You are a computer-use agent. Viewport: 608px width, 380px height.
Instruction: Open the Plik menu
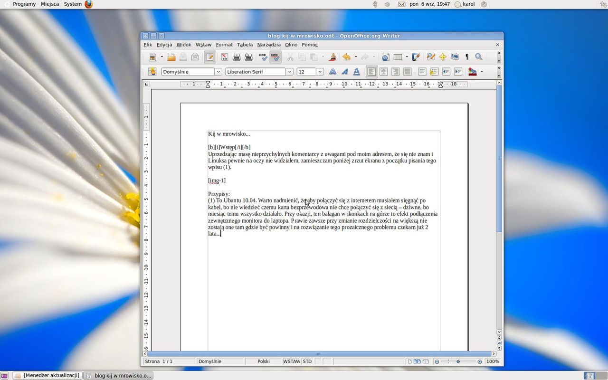[x=148, y=45]
